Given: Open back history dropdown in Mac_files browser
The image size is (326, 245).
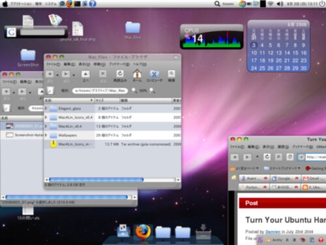Looking at the screenshot, I should pyautogui.click(x=57, y=76).
